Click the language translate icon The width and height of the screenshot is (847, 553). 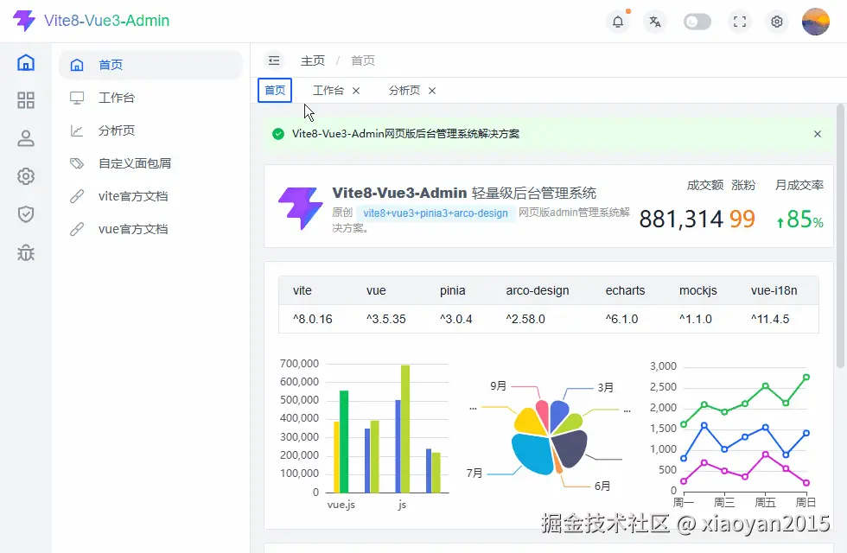click(655, 22)
